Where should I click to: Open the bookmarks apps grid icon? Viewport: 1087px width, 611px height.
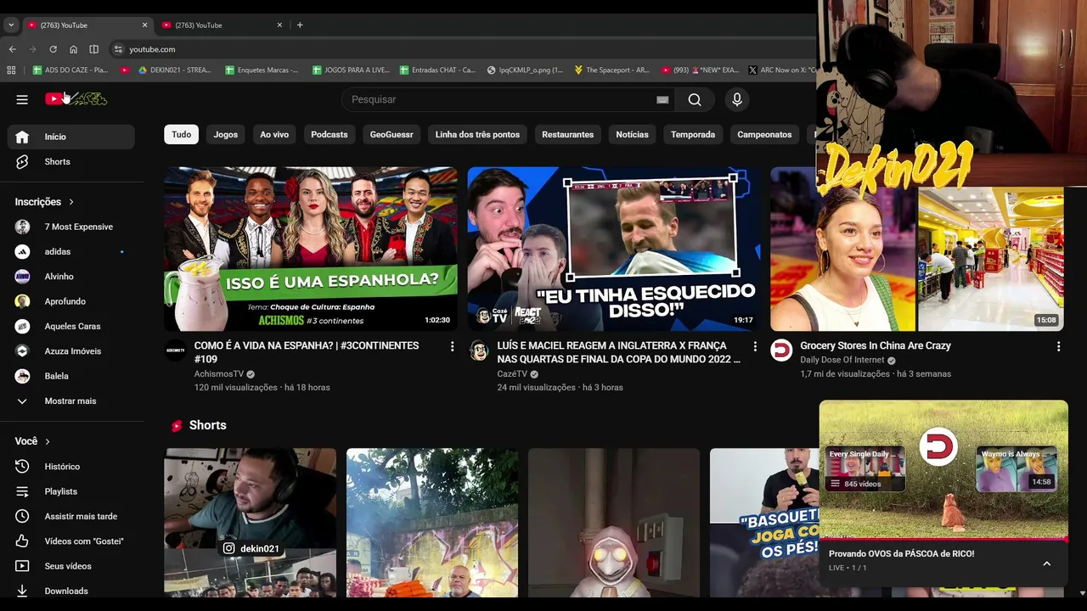click(11, 70)
